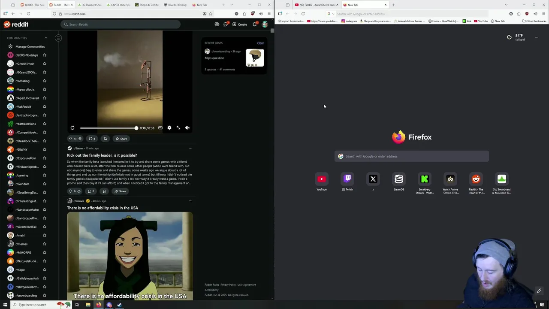Downvote the video post with 41 points
The height and width of the screenshot is (309, 549).
coord(80,139)
